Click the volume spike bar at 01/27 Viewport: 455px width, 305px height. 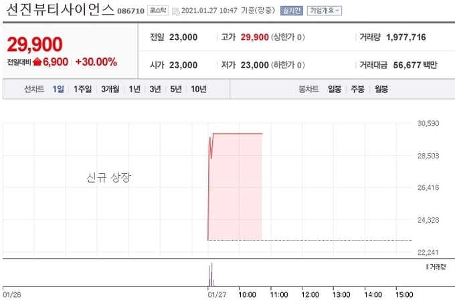point(211,275)
